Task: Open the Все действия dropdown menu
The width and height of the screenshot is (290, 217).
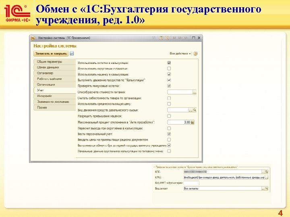Action: point(180,53)
